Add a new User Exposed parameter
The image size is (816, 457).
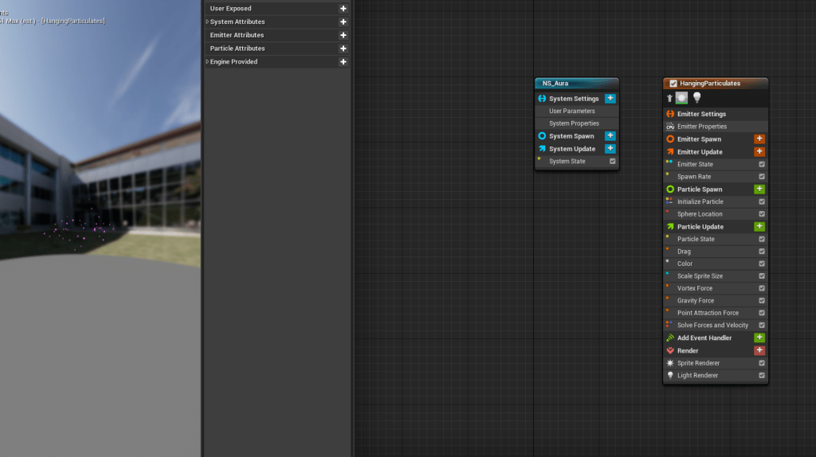coord(343,9)
